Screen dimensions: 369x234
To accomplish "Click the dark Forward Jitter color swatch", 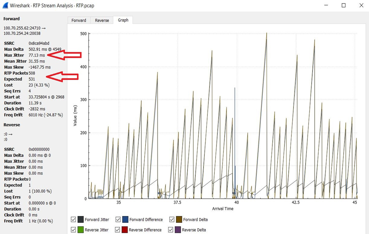I will pyautogui.click(x=80, y=220).
